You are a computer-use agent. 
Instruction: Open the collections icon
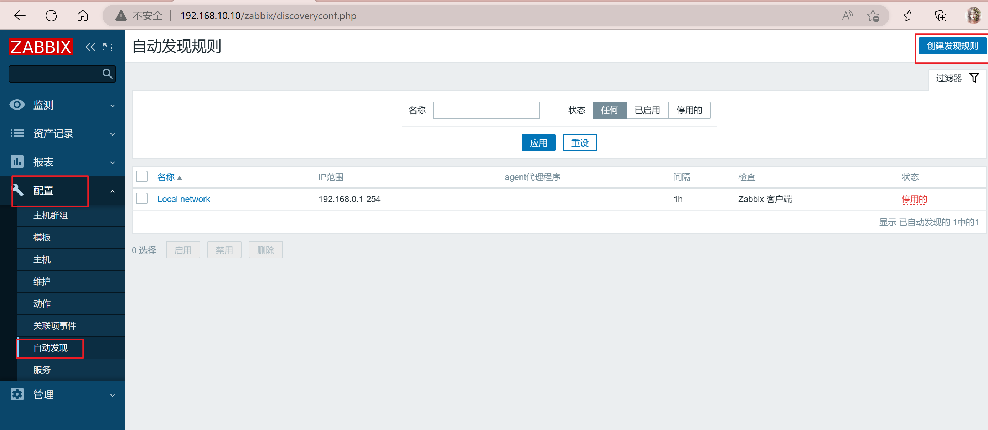pos(941,16)
